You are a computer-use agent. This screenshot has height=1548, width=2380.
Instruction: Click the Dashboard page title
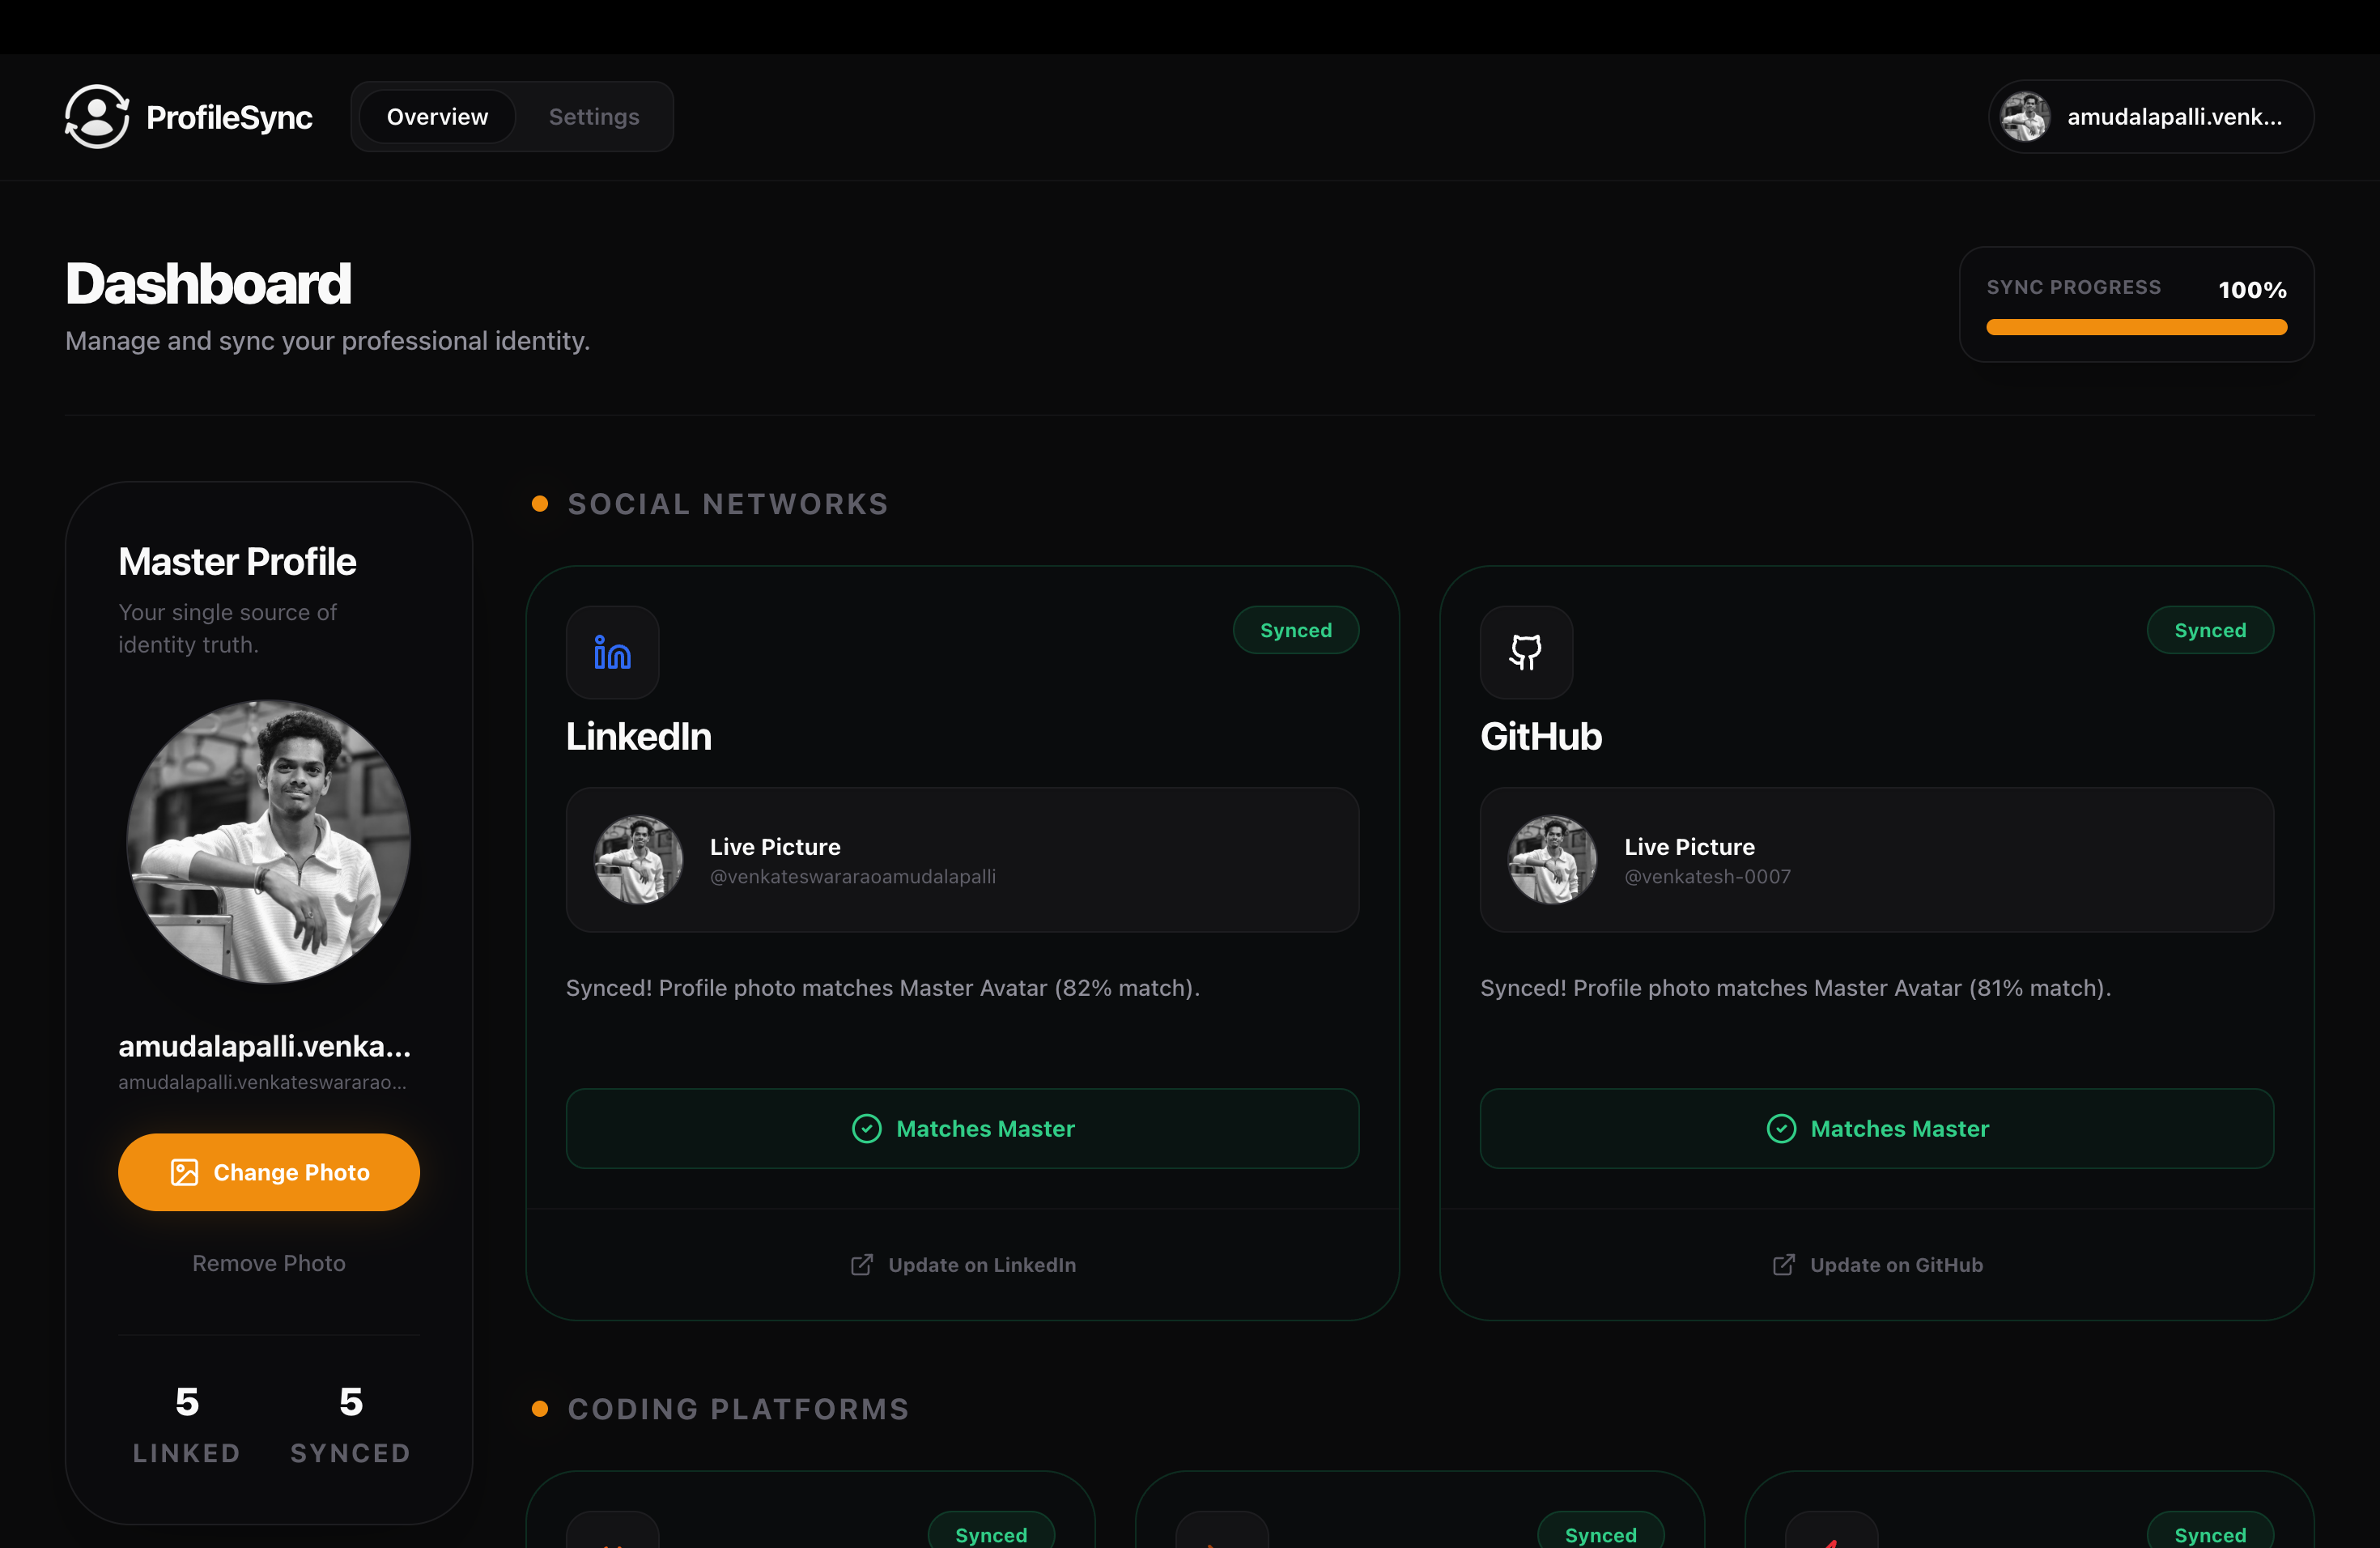point(208,284)
